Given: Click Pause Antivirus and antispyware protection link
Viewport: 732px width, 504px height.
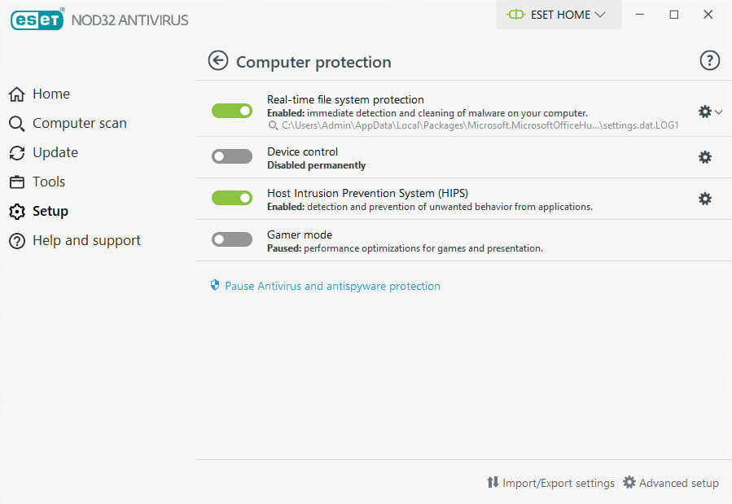Looking at the screenshot, I should pyautogui.click(x=332, y=287).
